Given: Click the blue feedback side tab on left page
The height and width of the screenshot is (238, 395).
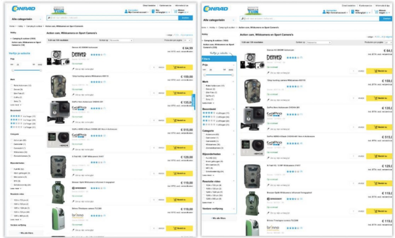Looking at the screenshot, I should [x=194, y=102].
